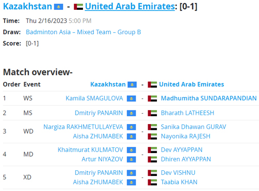This screenshot has width=259, height=191.
Task: Click the Kazakhstan flag in the page title
Action: 59,7
